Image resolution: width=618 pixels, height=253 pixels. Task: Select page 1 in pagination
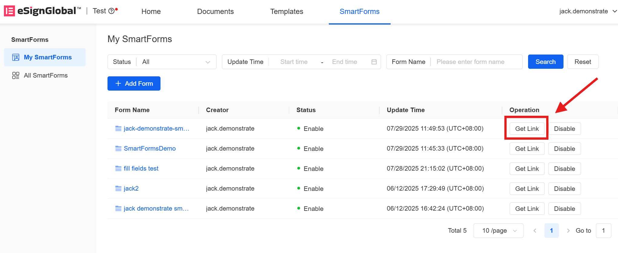tap(551, 231)
